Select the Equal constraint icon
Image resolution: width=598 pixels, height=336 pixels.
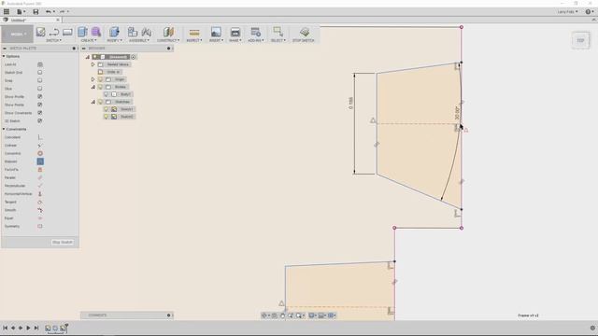pos(40,218)
